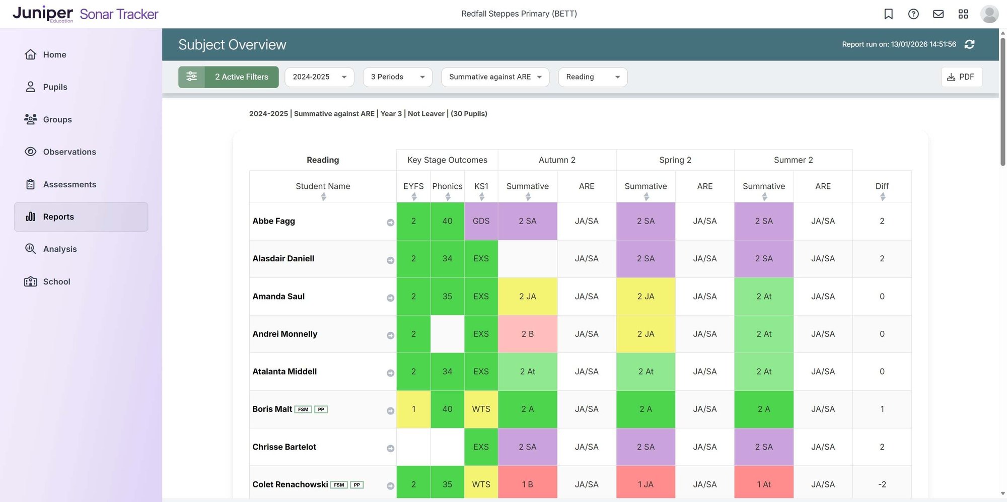The width and height of the screenshot is (1007, 502).
Task: Open the 2024-2025 year dropdown
Action: 319,77
